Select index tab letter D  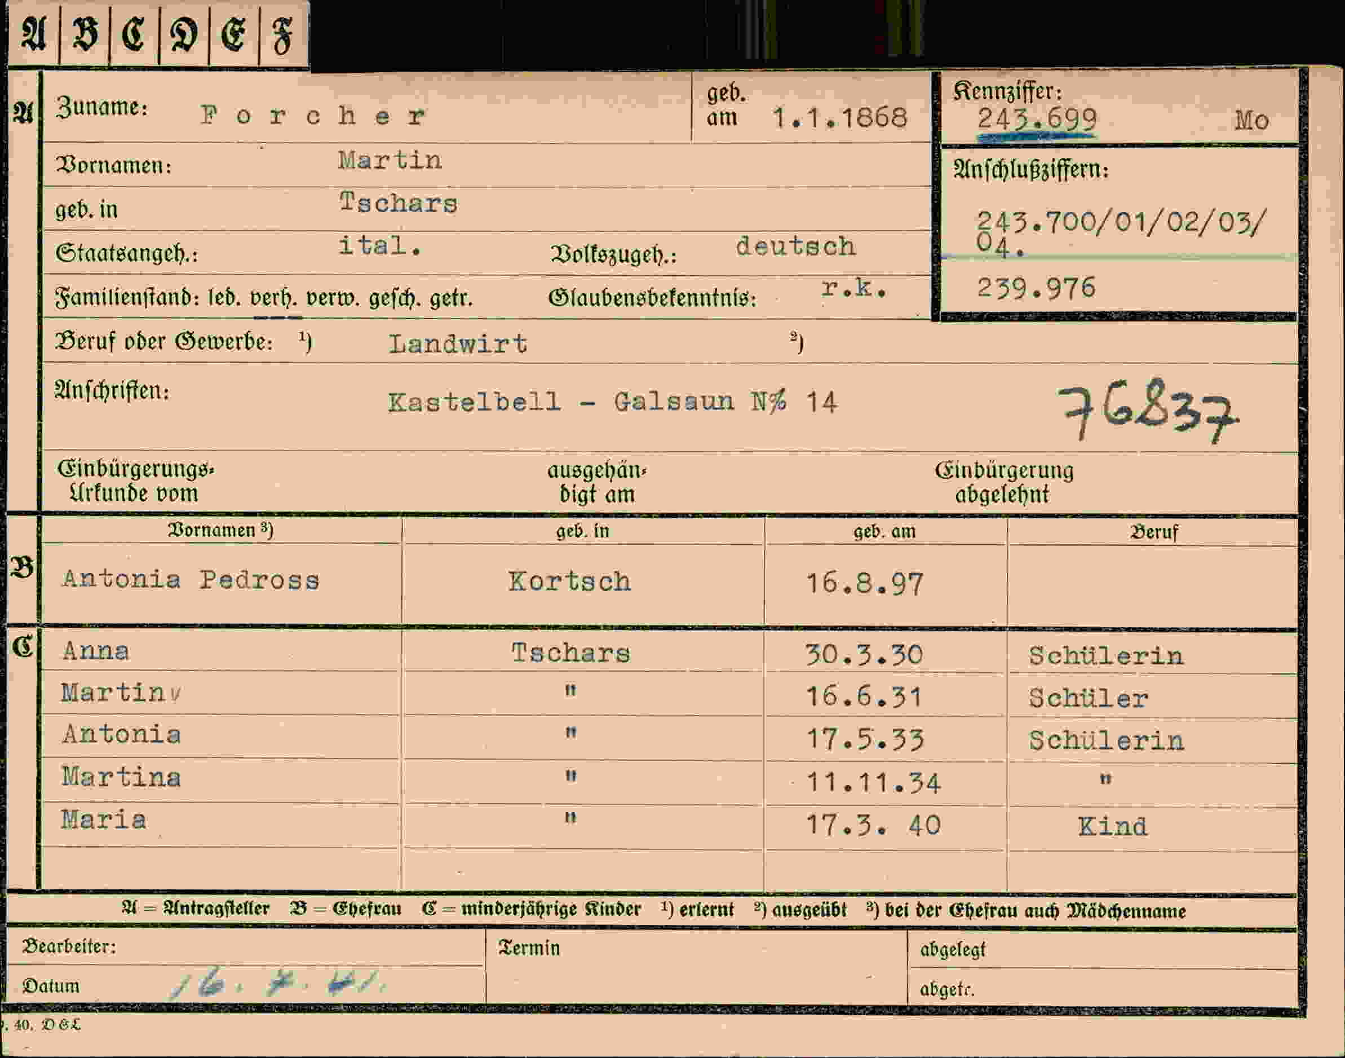point(184,33)
